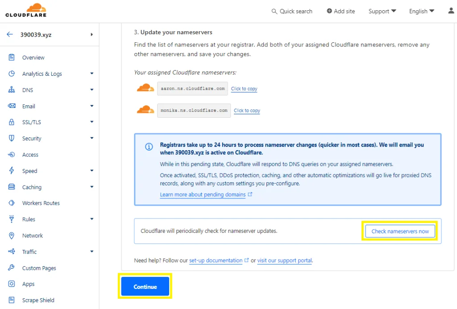Viewport: 457px width, 309px height.
Task: Click the external link icon after set-up documentation
Action: click(246, 260)
